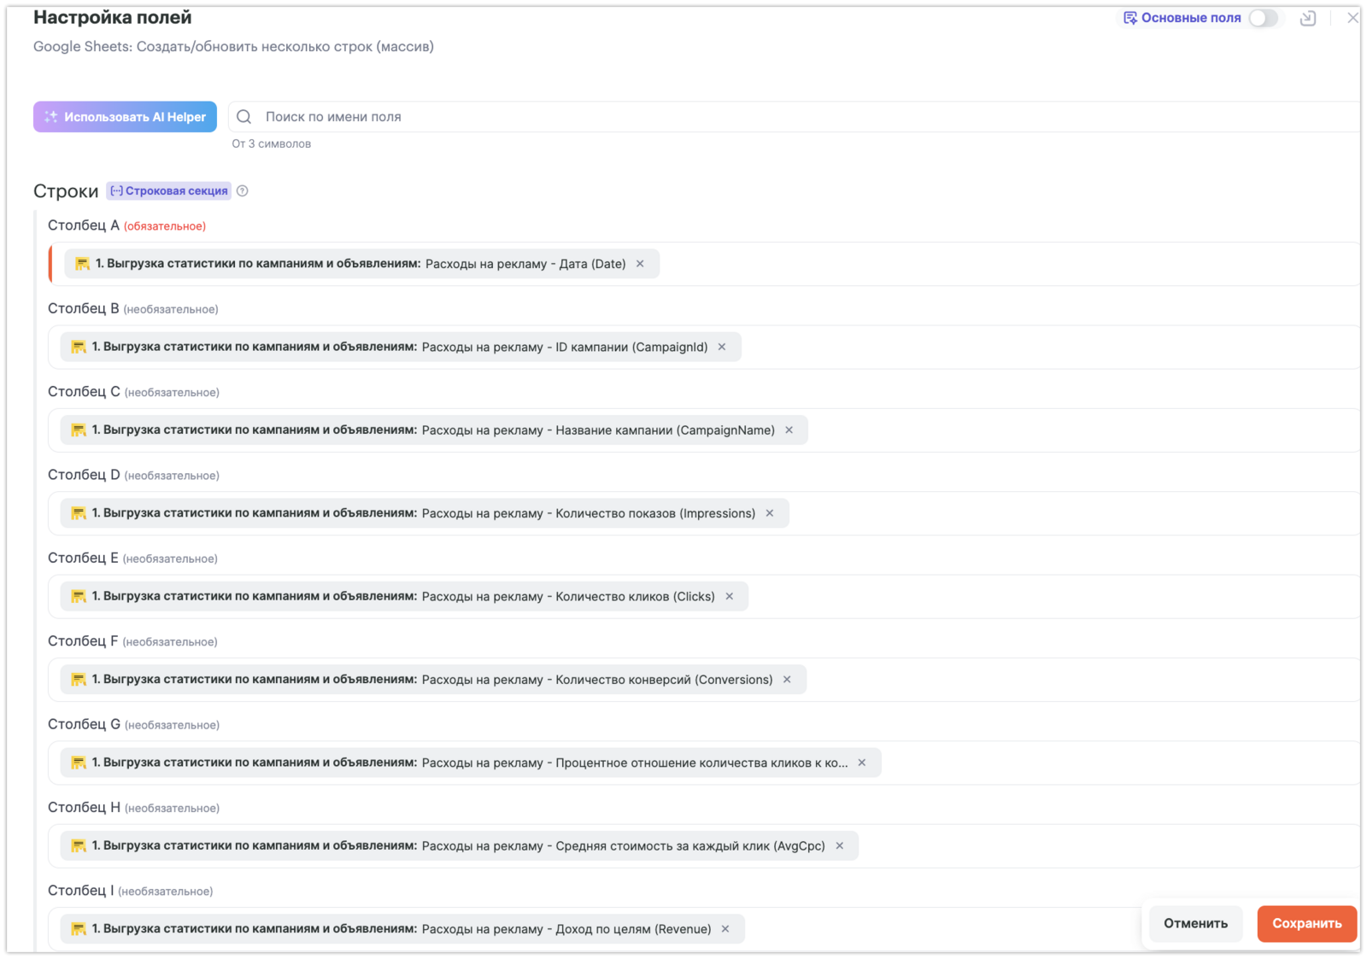The width and height of the screenshot is (1367, 959).
Task: Click the Использовать AI Helper button
Action: tap(125, 117)
